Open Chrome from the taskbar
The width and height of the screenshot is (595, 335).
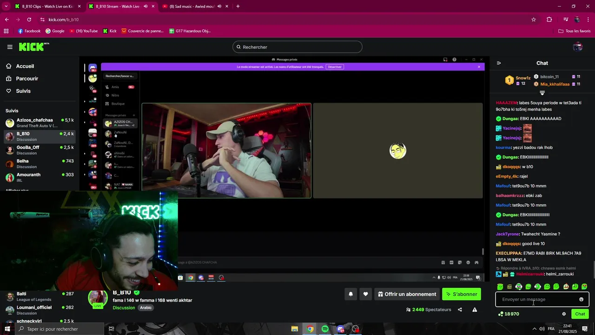coord(310,329)
